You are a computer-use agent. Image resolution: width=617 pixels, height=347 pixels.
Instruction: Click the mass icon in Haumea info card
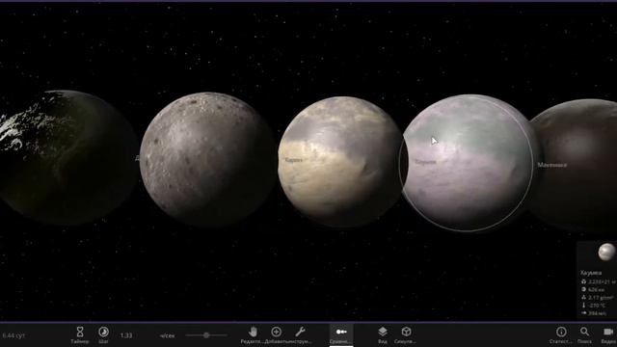pyautogui.click(x=584, y=281)
